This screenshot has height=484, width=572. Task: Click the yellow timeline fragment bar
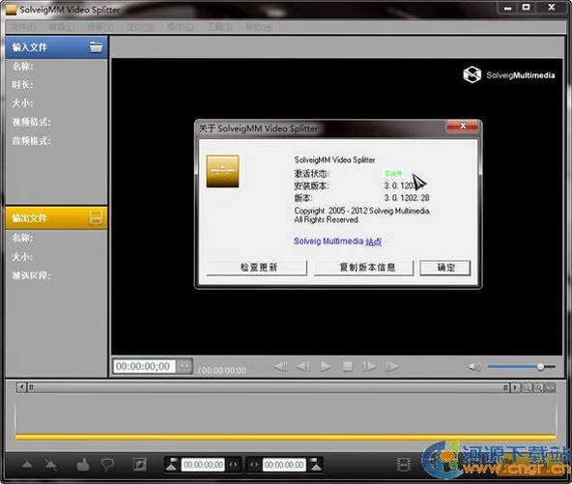(286, 437)
